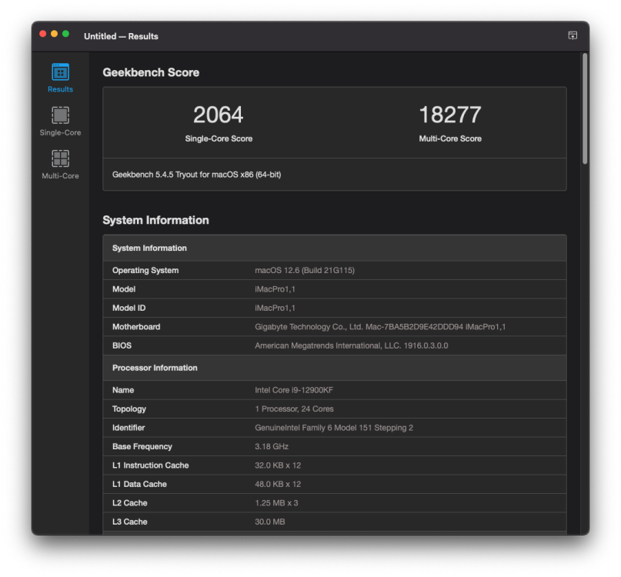Click the American Megatrends BIOS value
Image resolution: width=621 pixels, height=577 pixels.
[352, 345]
